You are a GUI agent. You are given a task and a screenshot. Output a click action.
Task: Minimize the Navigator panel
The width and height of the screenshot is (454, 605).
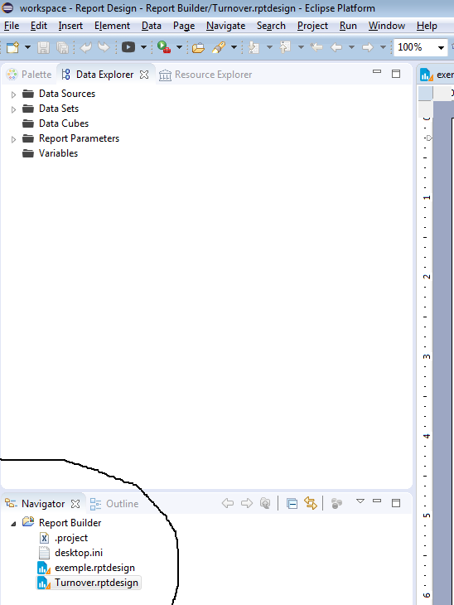pos(377,501)
